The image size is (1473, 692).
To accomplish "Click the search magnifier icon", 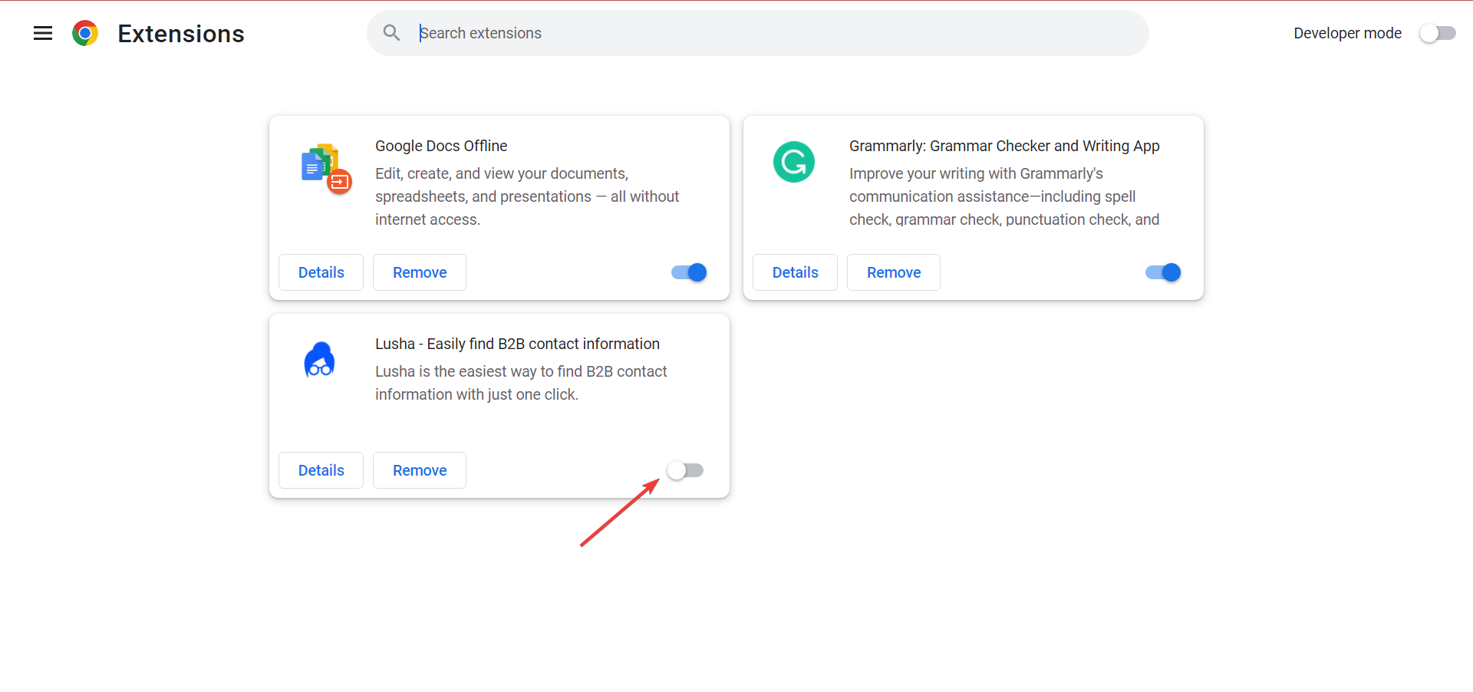I will tap(391, 33).
